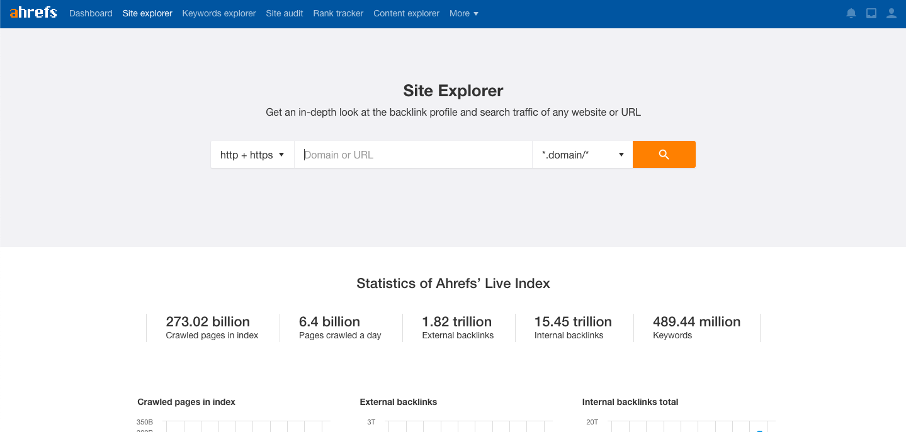Click the Domain or URL input field
This screenshot has height=432, width=906.
pyautogui.click(x=412, y=154)
